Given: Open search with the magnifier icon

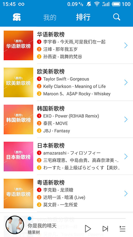Looking at the screenshot, I should [117, 17].
